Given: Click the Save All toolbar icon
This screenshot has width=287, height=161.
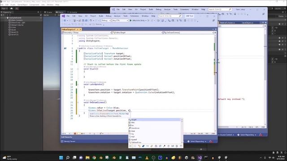Looking at the screenshot, I should tap(86, 21).
